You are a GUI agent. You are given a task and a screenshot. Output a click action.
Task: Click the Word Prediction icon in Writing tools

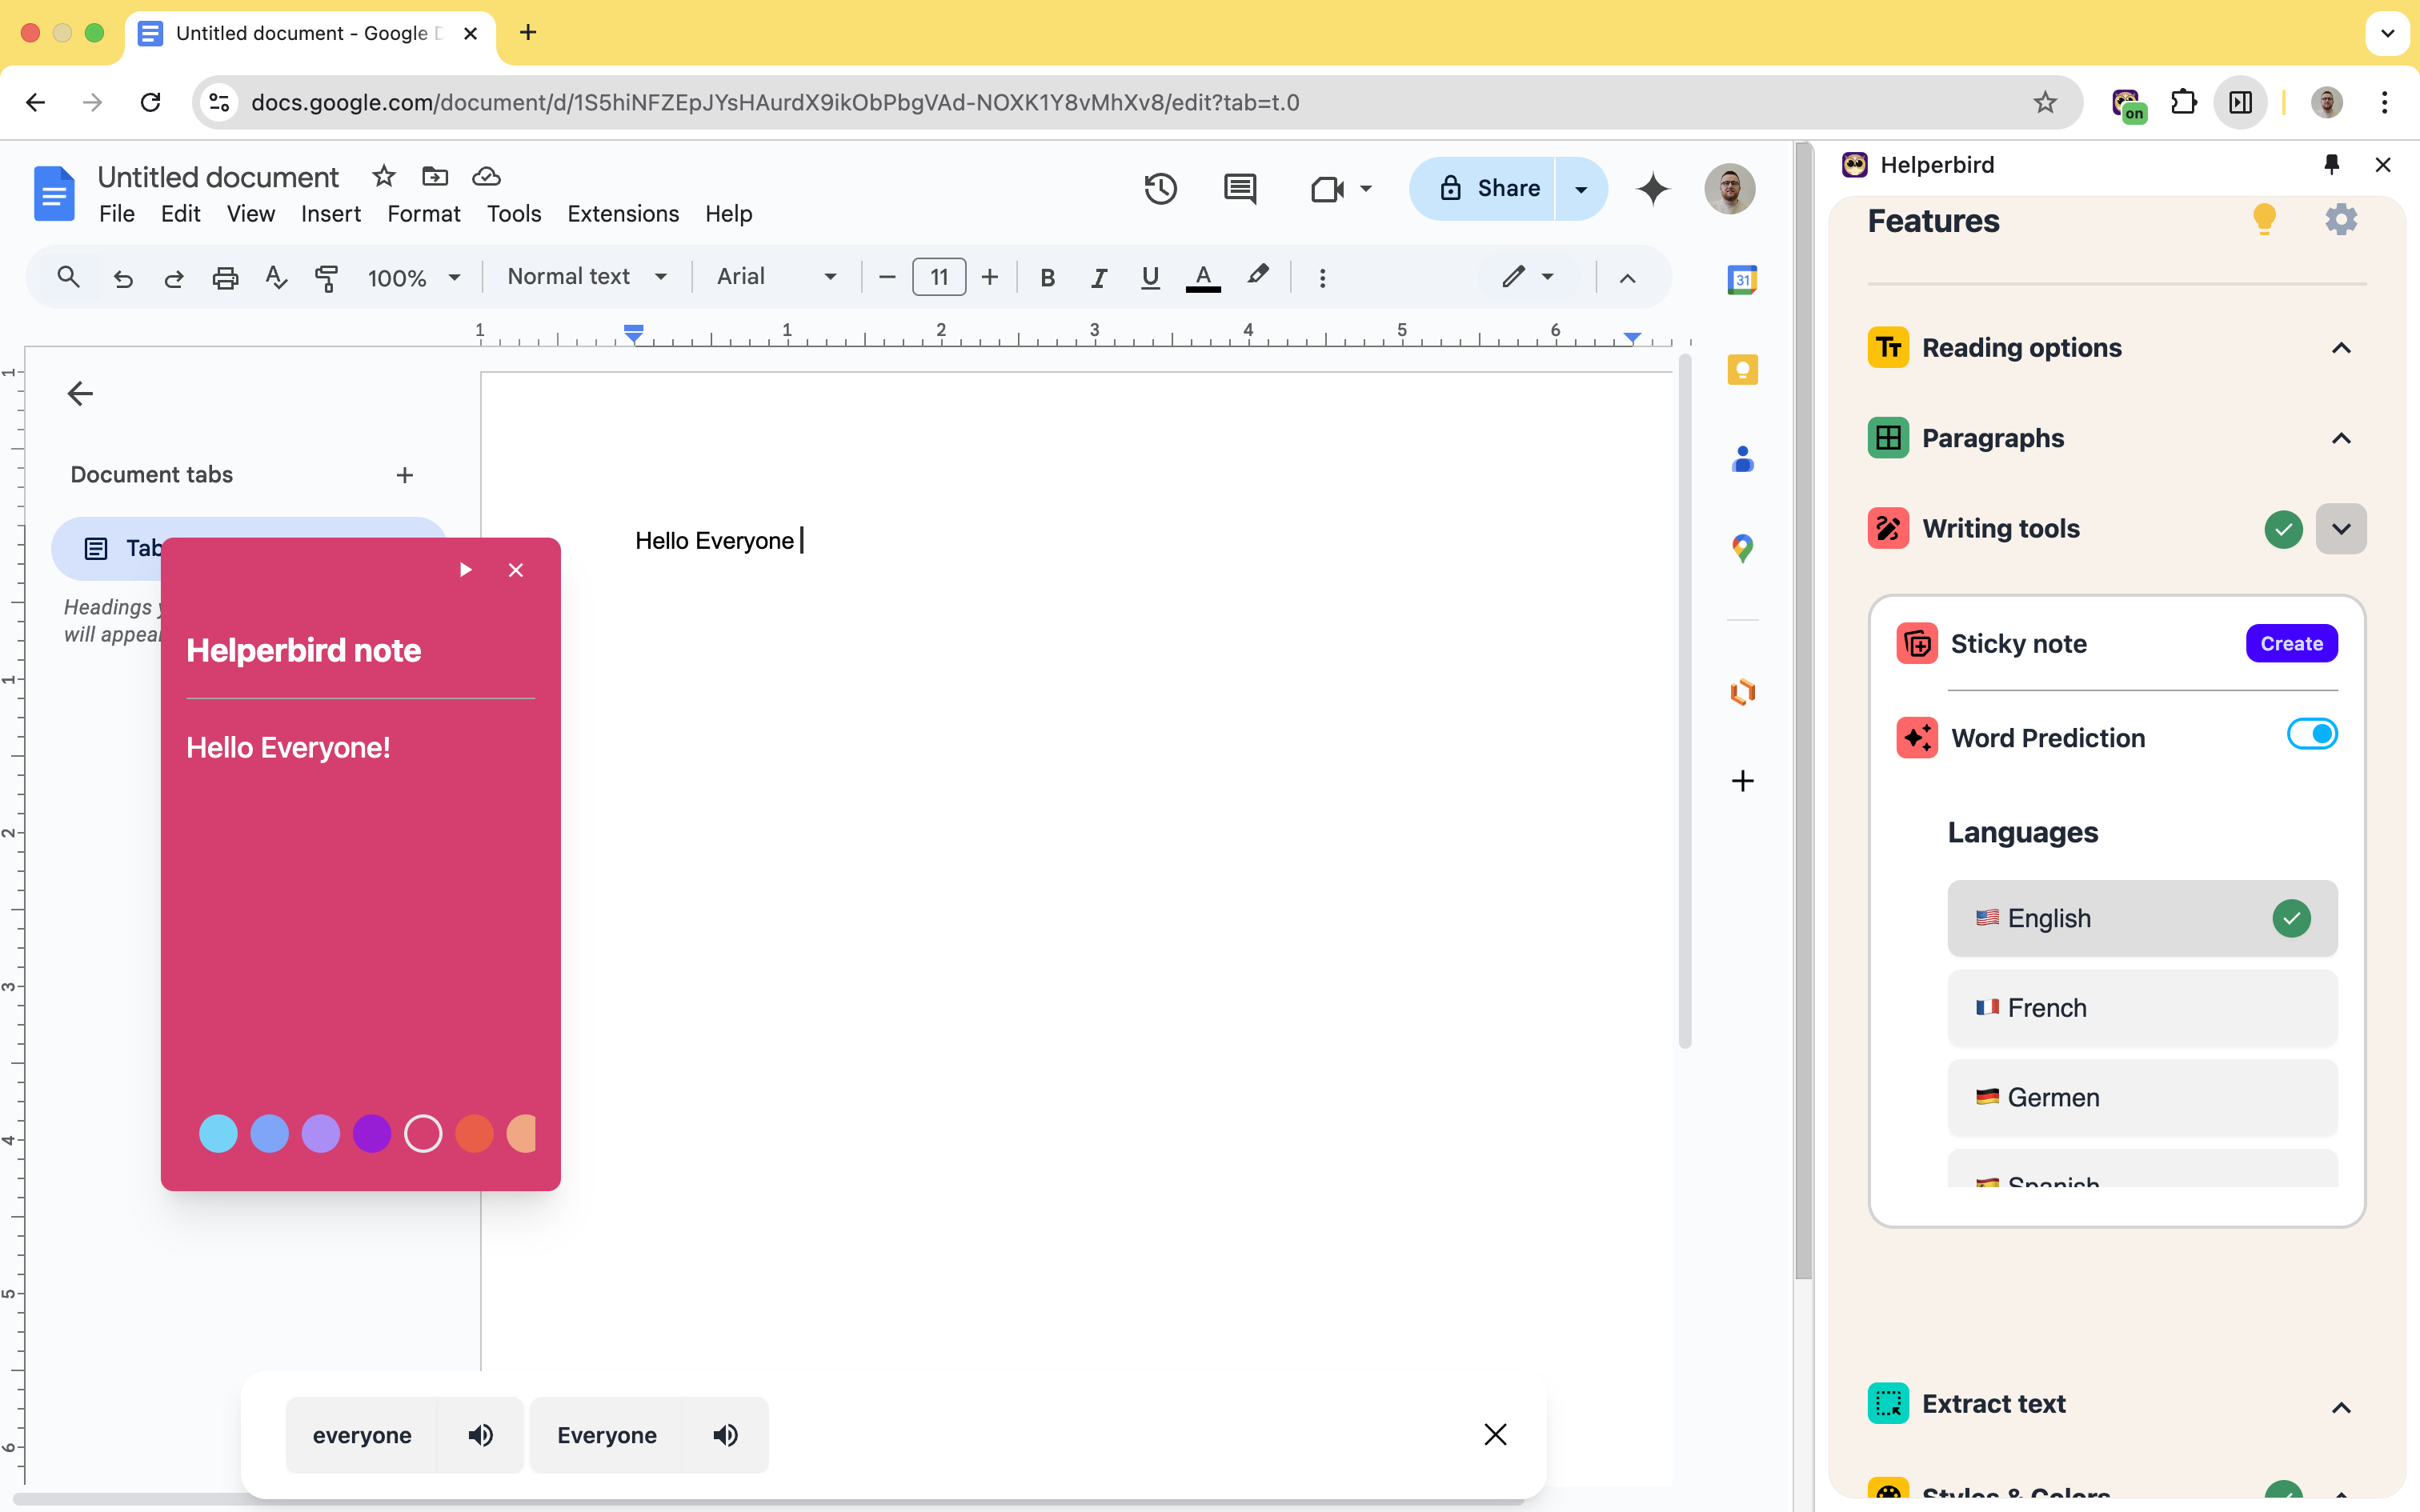point(1917,737)
